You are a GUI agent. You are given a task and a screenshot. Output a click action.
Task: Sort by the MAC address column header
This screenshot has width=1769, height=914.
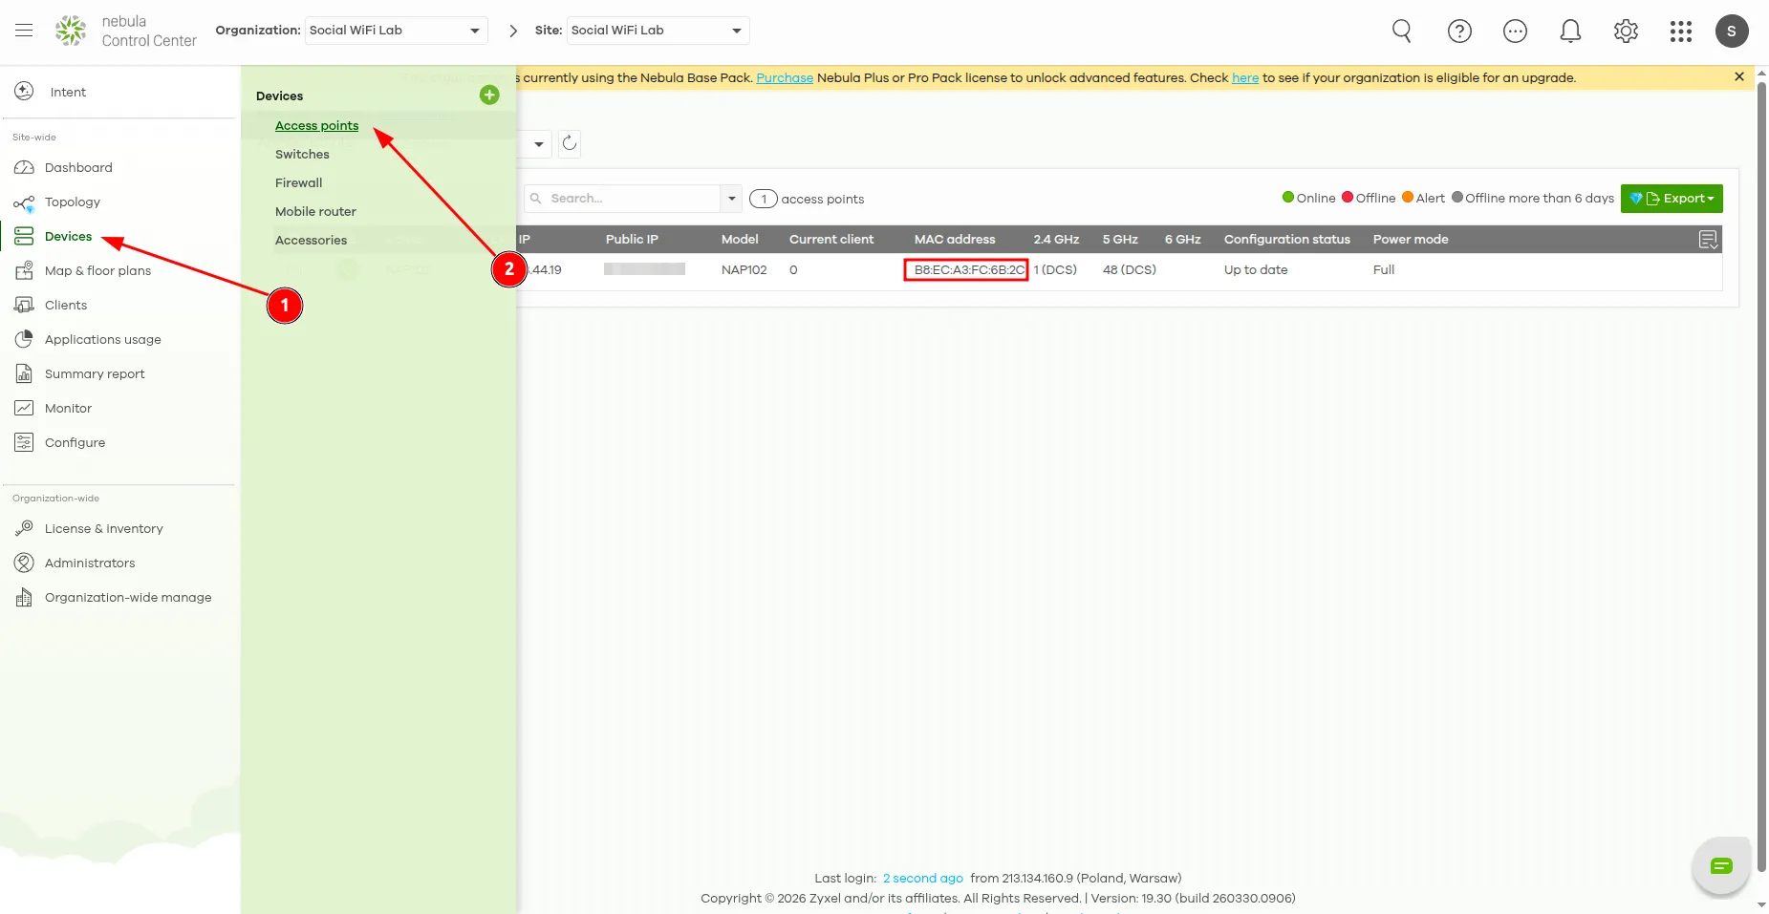tap(955, 239)
